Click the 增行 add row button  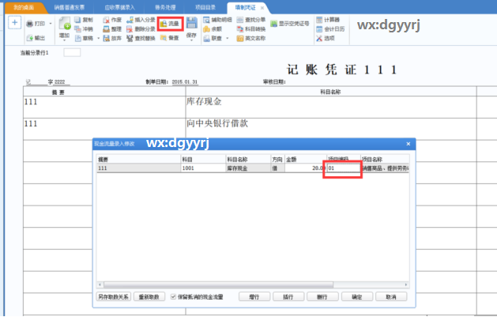[x=254, y=296]
